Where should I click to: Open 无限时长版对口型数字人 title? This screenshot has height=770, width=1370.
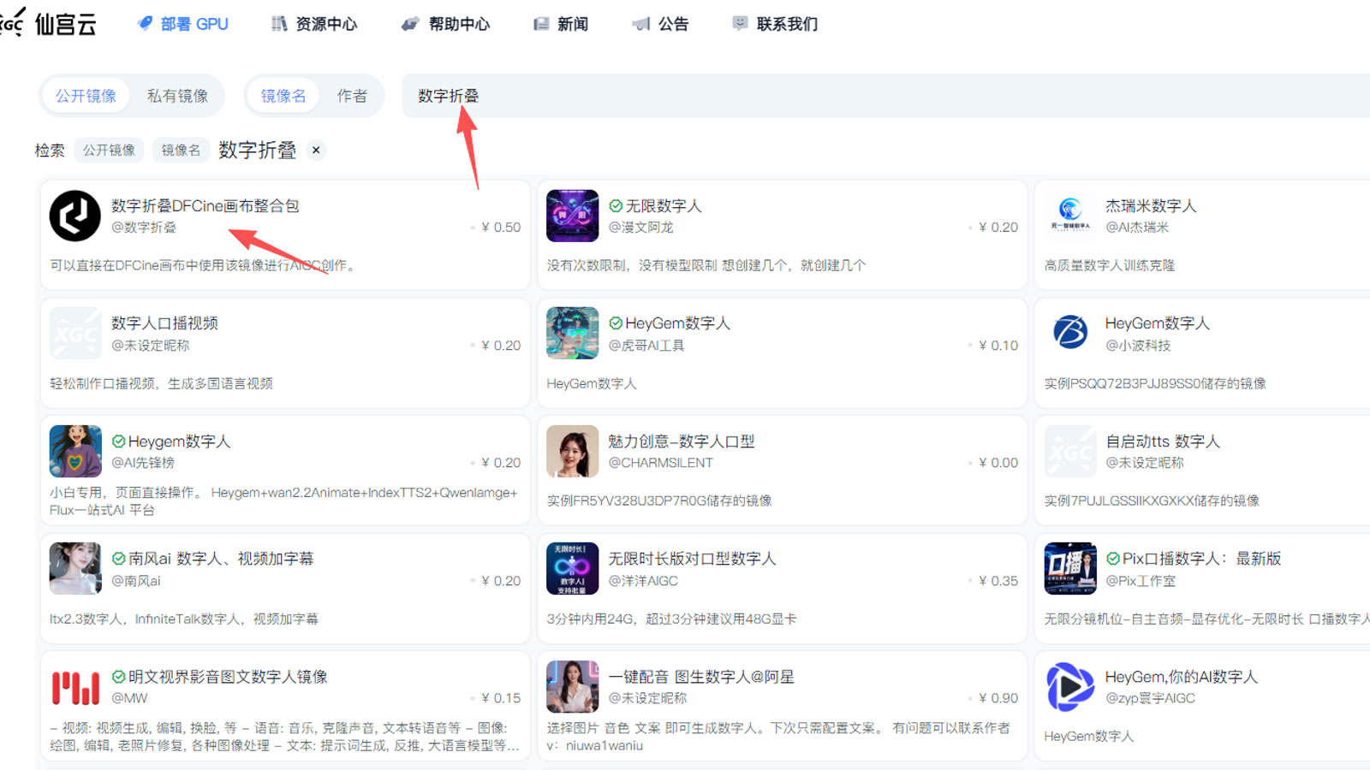[x=692, y=559]
